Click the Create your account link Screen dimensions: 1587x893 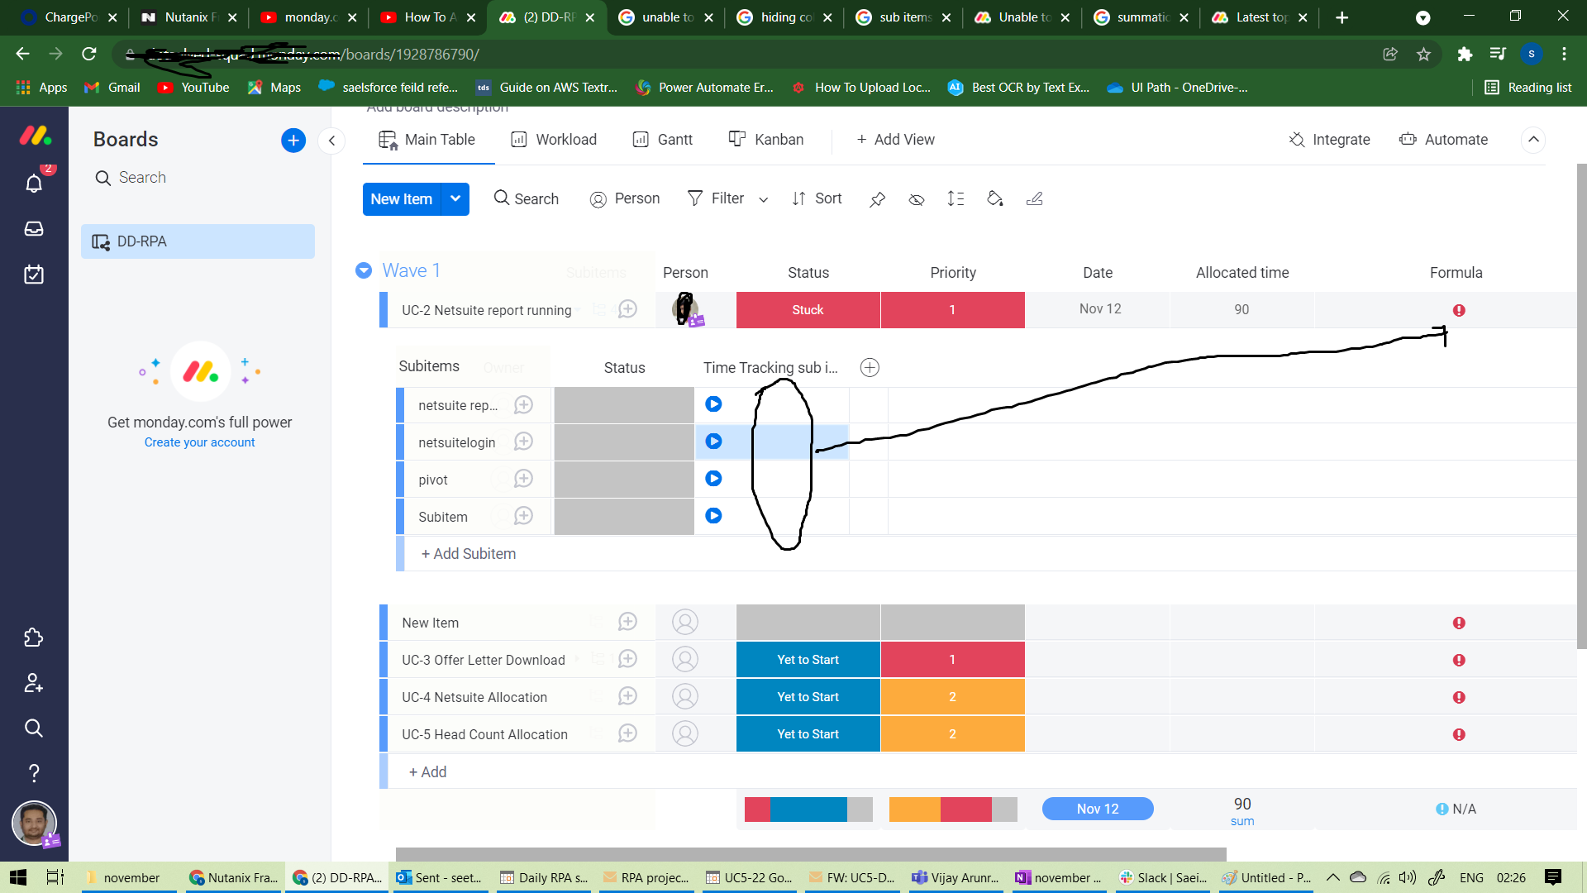pos(199,442)
